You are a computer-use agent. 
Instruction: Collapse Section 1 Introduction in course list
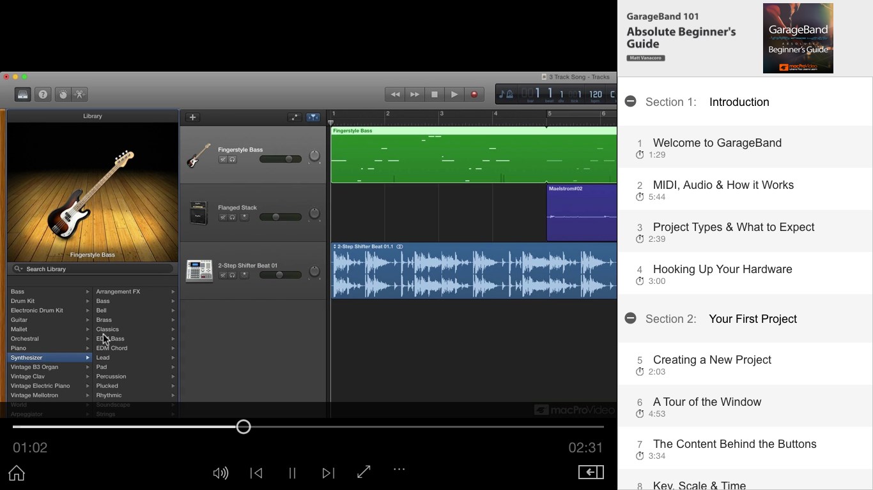[x=631, y=101]
